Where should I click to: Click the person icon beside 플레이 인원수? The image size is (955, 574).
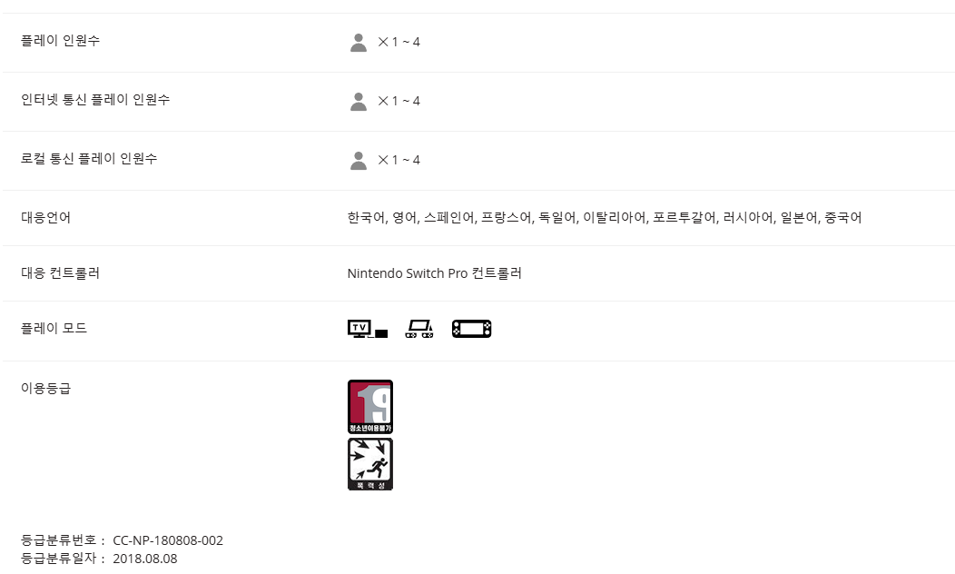coord(358,43)
